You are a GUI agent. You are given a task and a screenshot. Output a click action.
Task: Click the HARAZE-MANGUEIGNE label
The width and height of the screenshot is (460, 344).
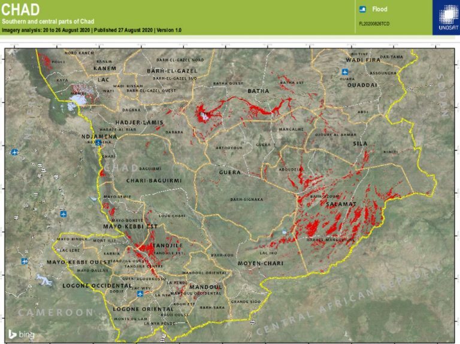(x=331, y=240)
